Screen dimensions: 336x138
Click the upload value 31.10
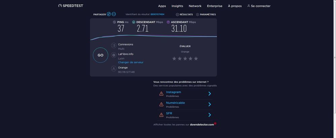click(179, 28)
